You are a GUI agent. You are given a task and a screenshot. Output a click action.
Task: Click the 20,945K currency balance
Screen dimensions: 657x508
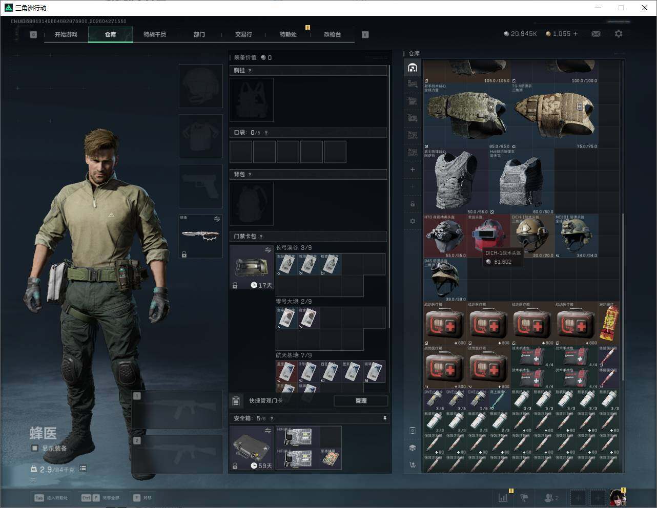pyautogui.click(x=520, y=34)
